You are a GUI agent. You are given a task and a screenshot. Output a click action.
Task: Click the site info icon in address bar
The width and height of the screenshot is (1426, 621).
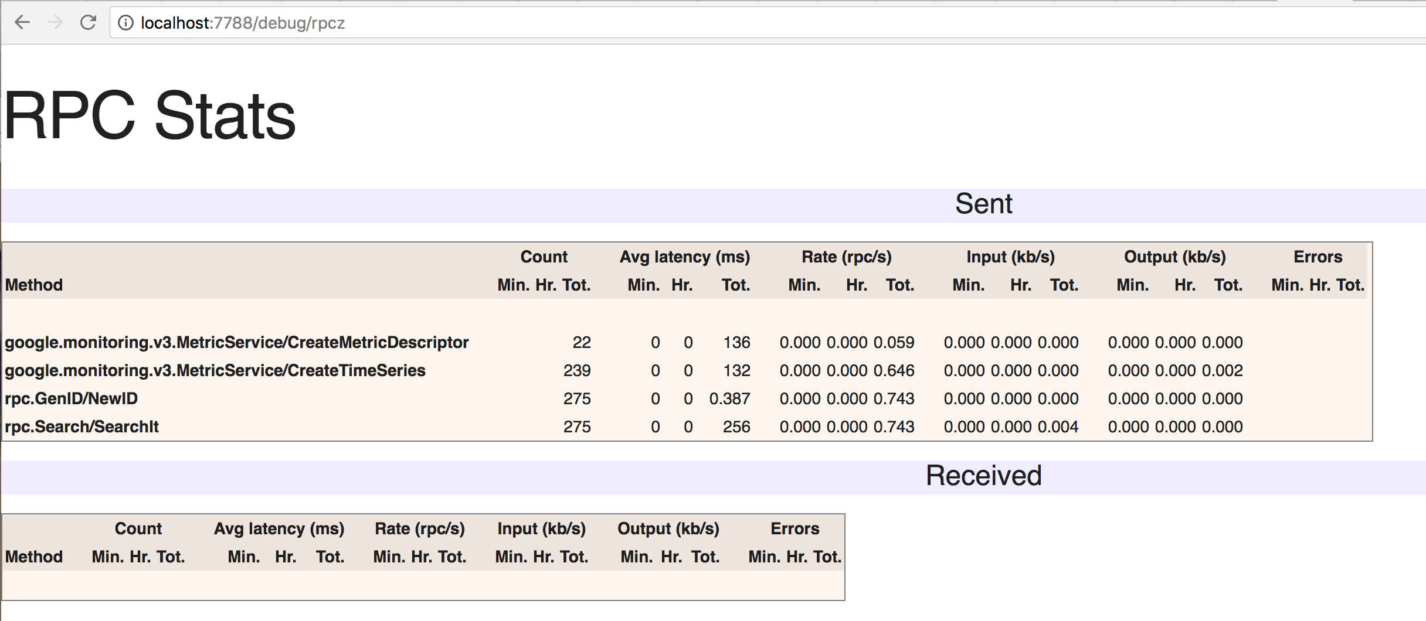[125, 23]
